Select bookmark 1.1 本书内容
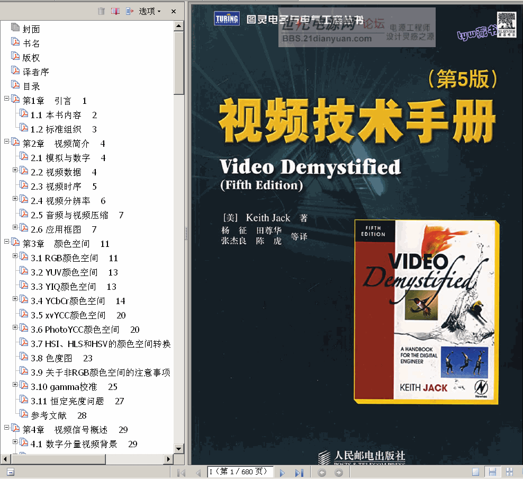This screenshot has height=479, width=523. coord(64,115)
